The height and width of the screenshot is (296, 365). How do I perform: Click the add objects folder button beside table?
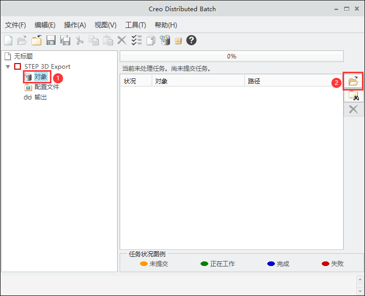tap(353, 81)
